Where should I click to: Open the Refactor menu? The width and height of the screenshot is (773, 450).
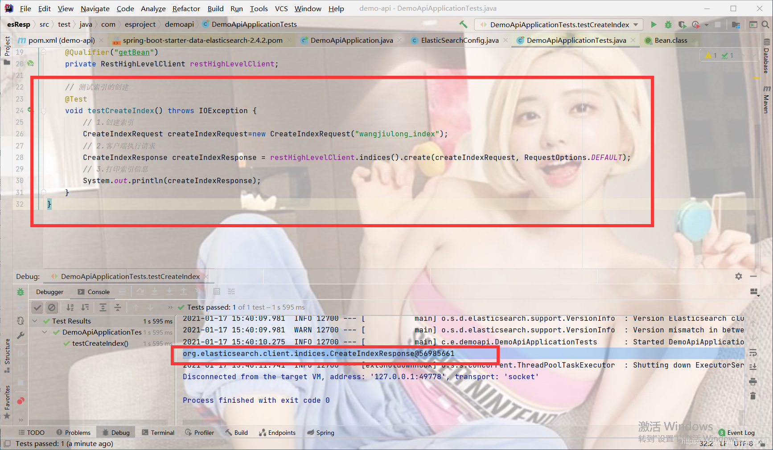pyautogui.click(x=186, y=8)
